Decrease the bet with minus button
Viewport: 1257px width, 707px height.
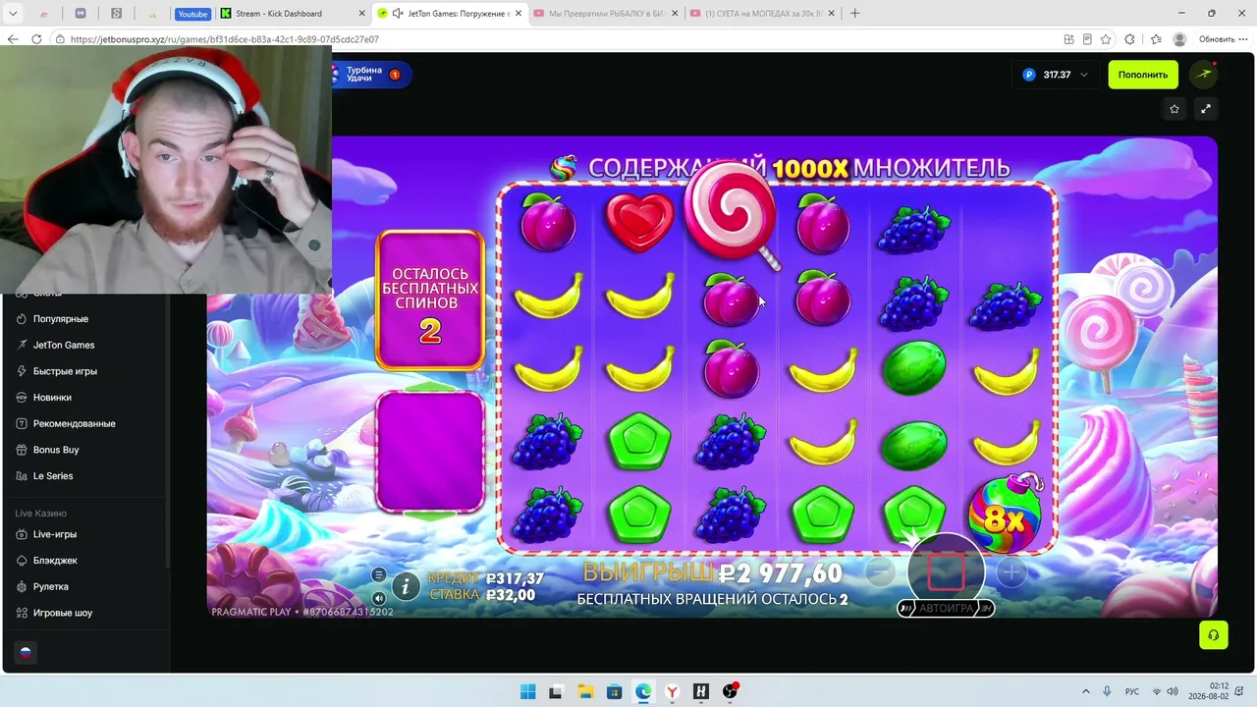click(x=881, y=571)
